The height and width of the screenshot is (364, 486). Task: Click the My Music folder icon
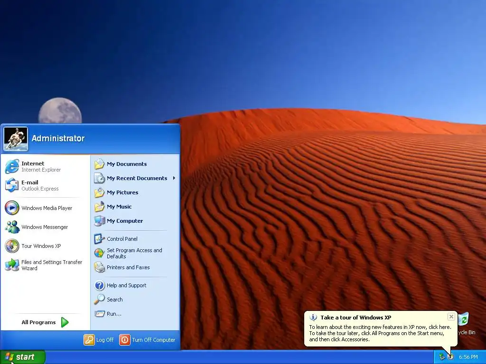click(100, 207)
